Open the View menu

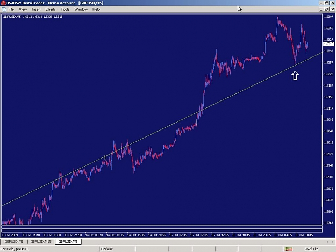click(x=23, y=9)
